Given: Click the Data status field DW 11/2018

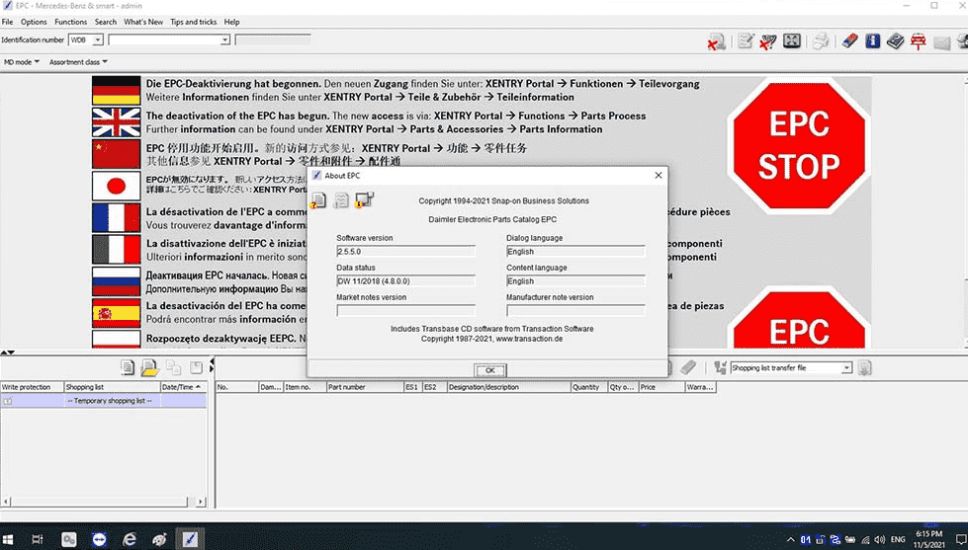Looking at the screenshot, I should pyautogui.click(x=405, y=280).
